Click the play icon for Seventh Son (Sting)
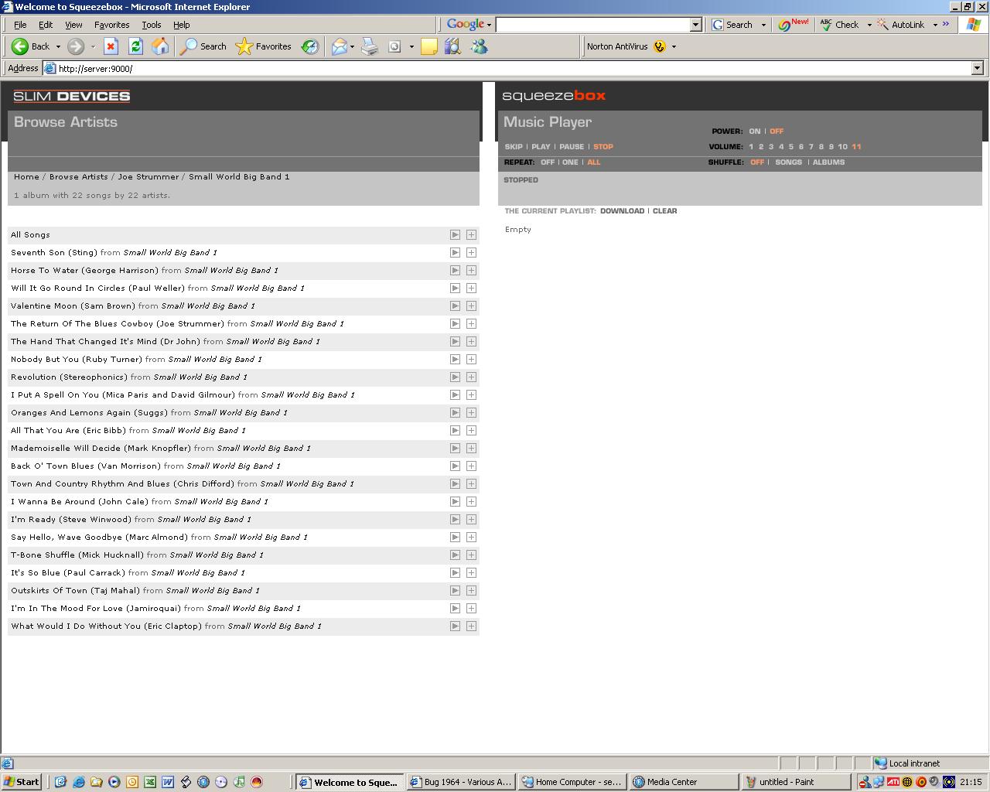 [455, 253]
